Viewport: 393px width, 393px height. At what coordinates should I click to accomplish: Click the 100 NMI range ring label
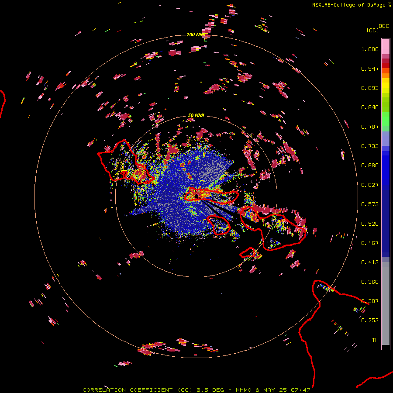196,34
